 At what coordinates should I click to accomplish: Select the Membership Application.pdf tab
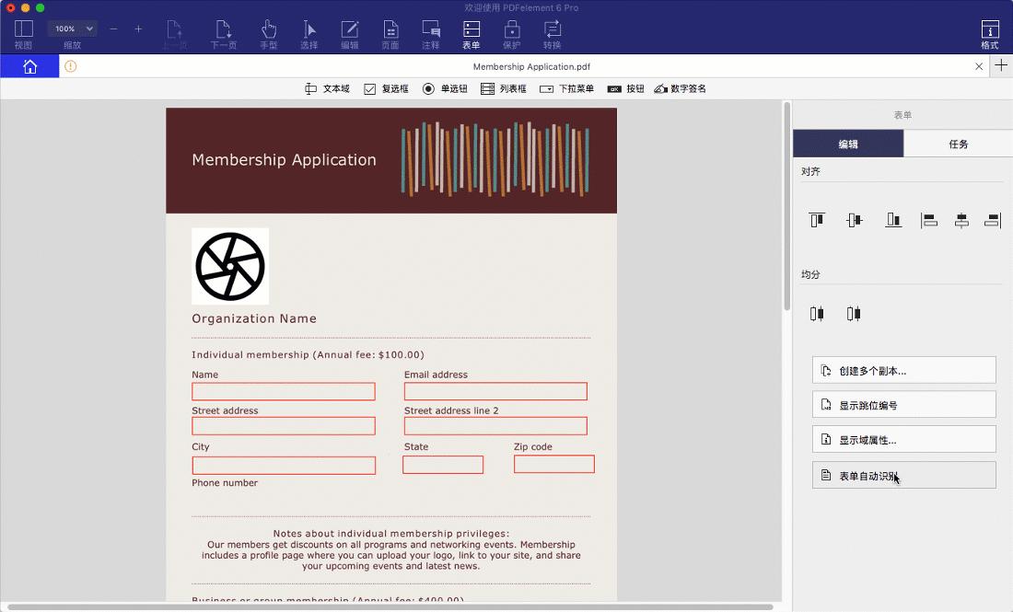tap(531, 66)
